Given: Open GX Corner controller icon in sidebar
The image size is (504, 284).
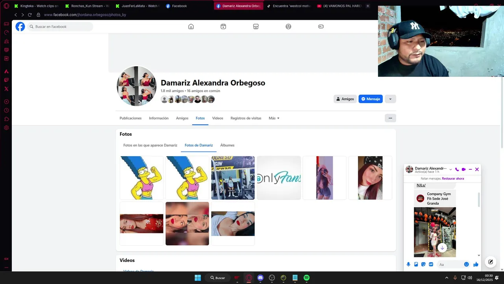Looking at the screenshot, I should coord(6,24).
